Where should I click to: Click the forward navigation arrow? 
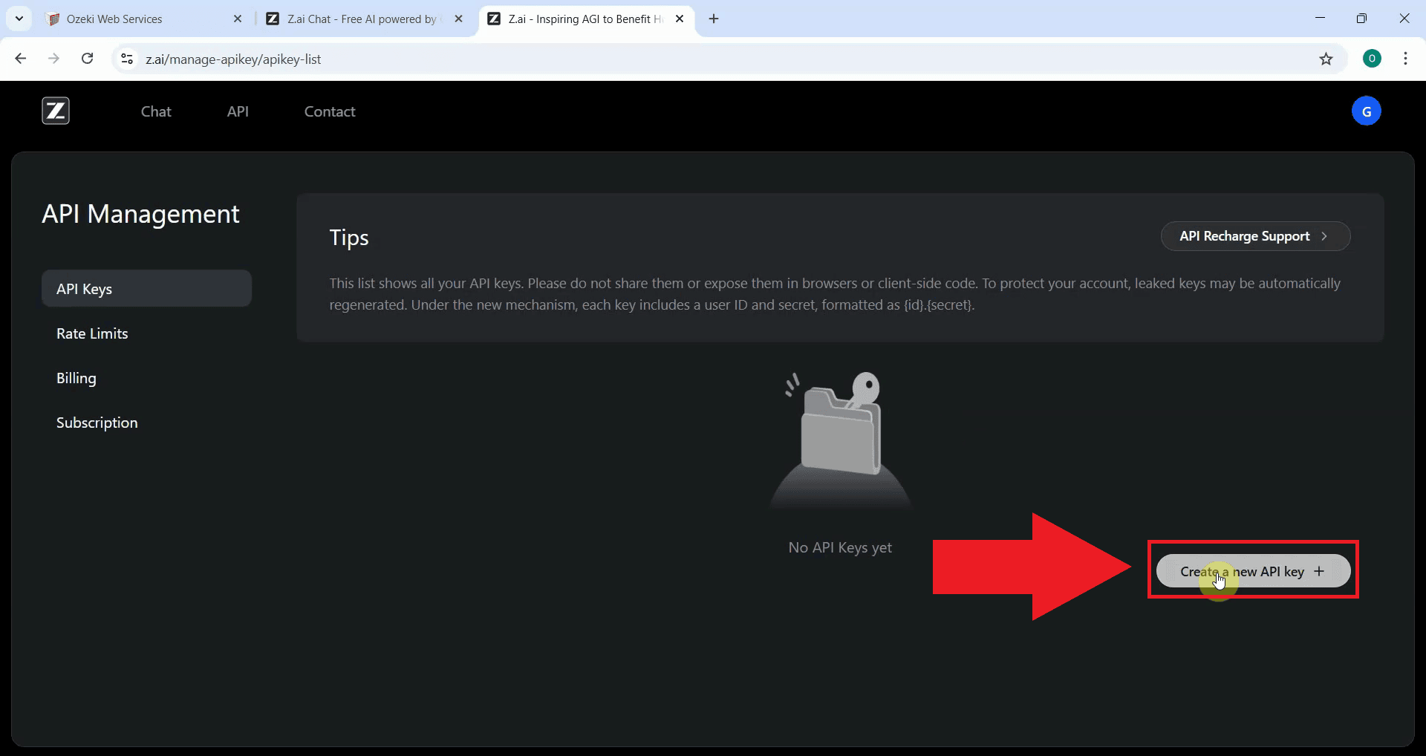pos(53,59)
